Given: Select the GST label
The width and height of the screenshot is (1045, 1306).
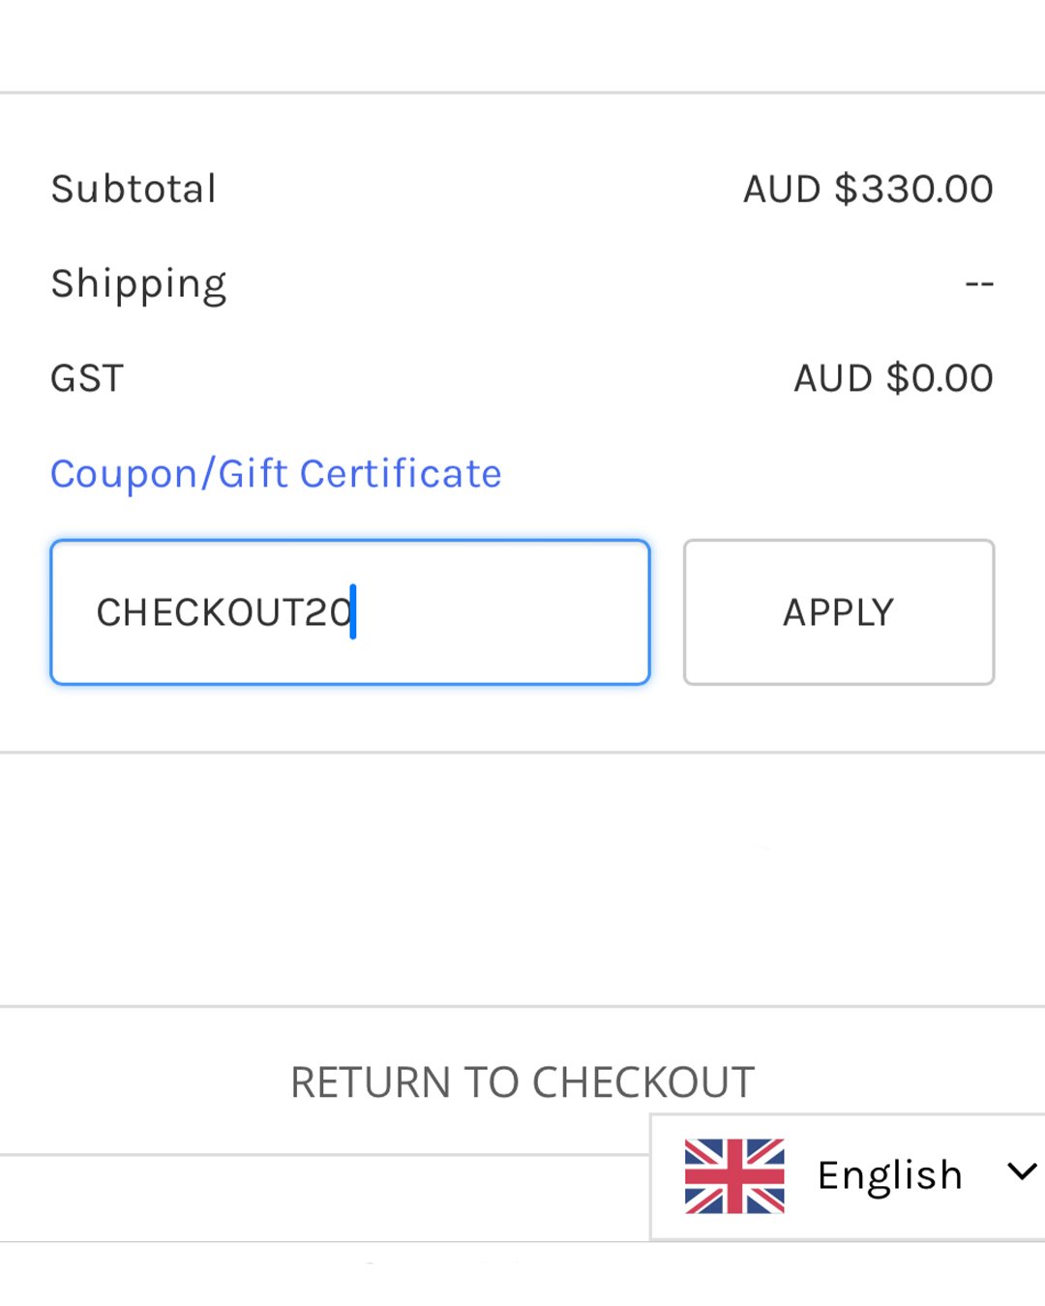Looking at the screenshot, I should point(87,378).
